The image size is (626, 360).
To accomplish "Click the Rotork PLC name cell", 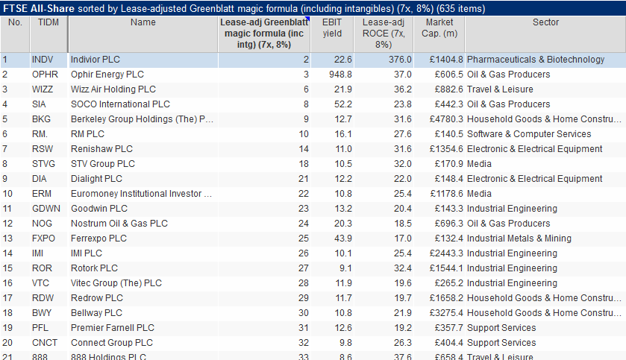I will coord(143,268).
